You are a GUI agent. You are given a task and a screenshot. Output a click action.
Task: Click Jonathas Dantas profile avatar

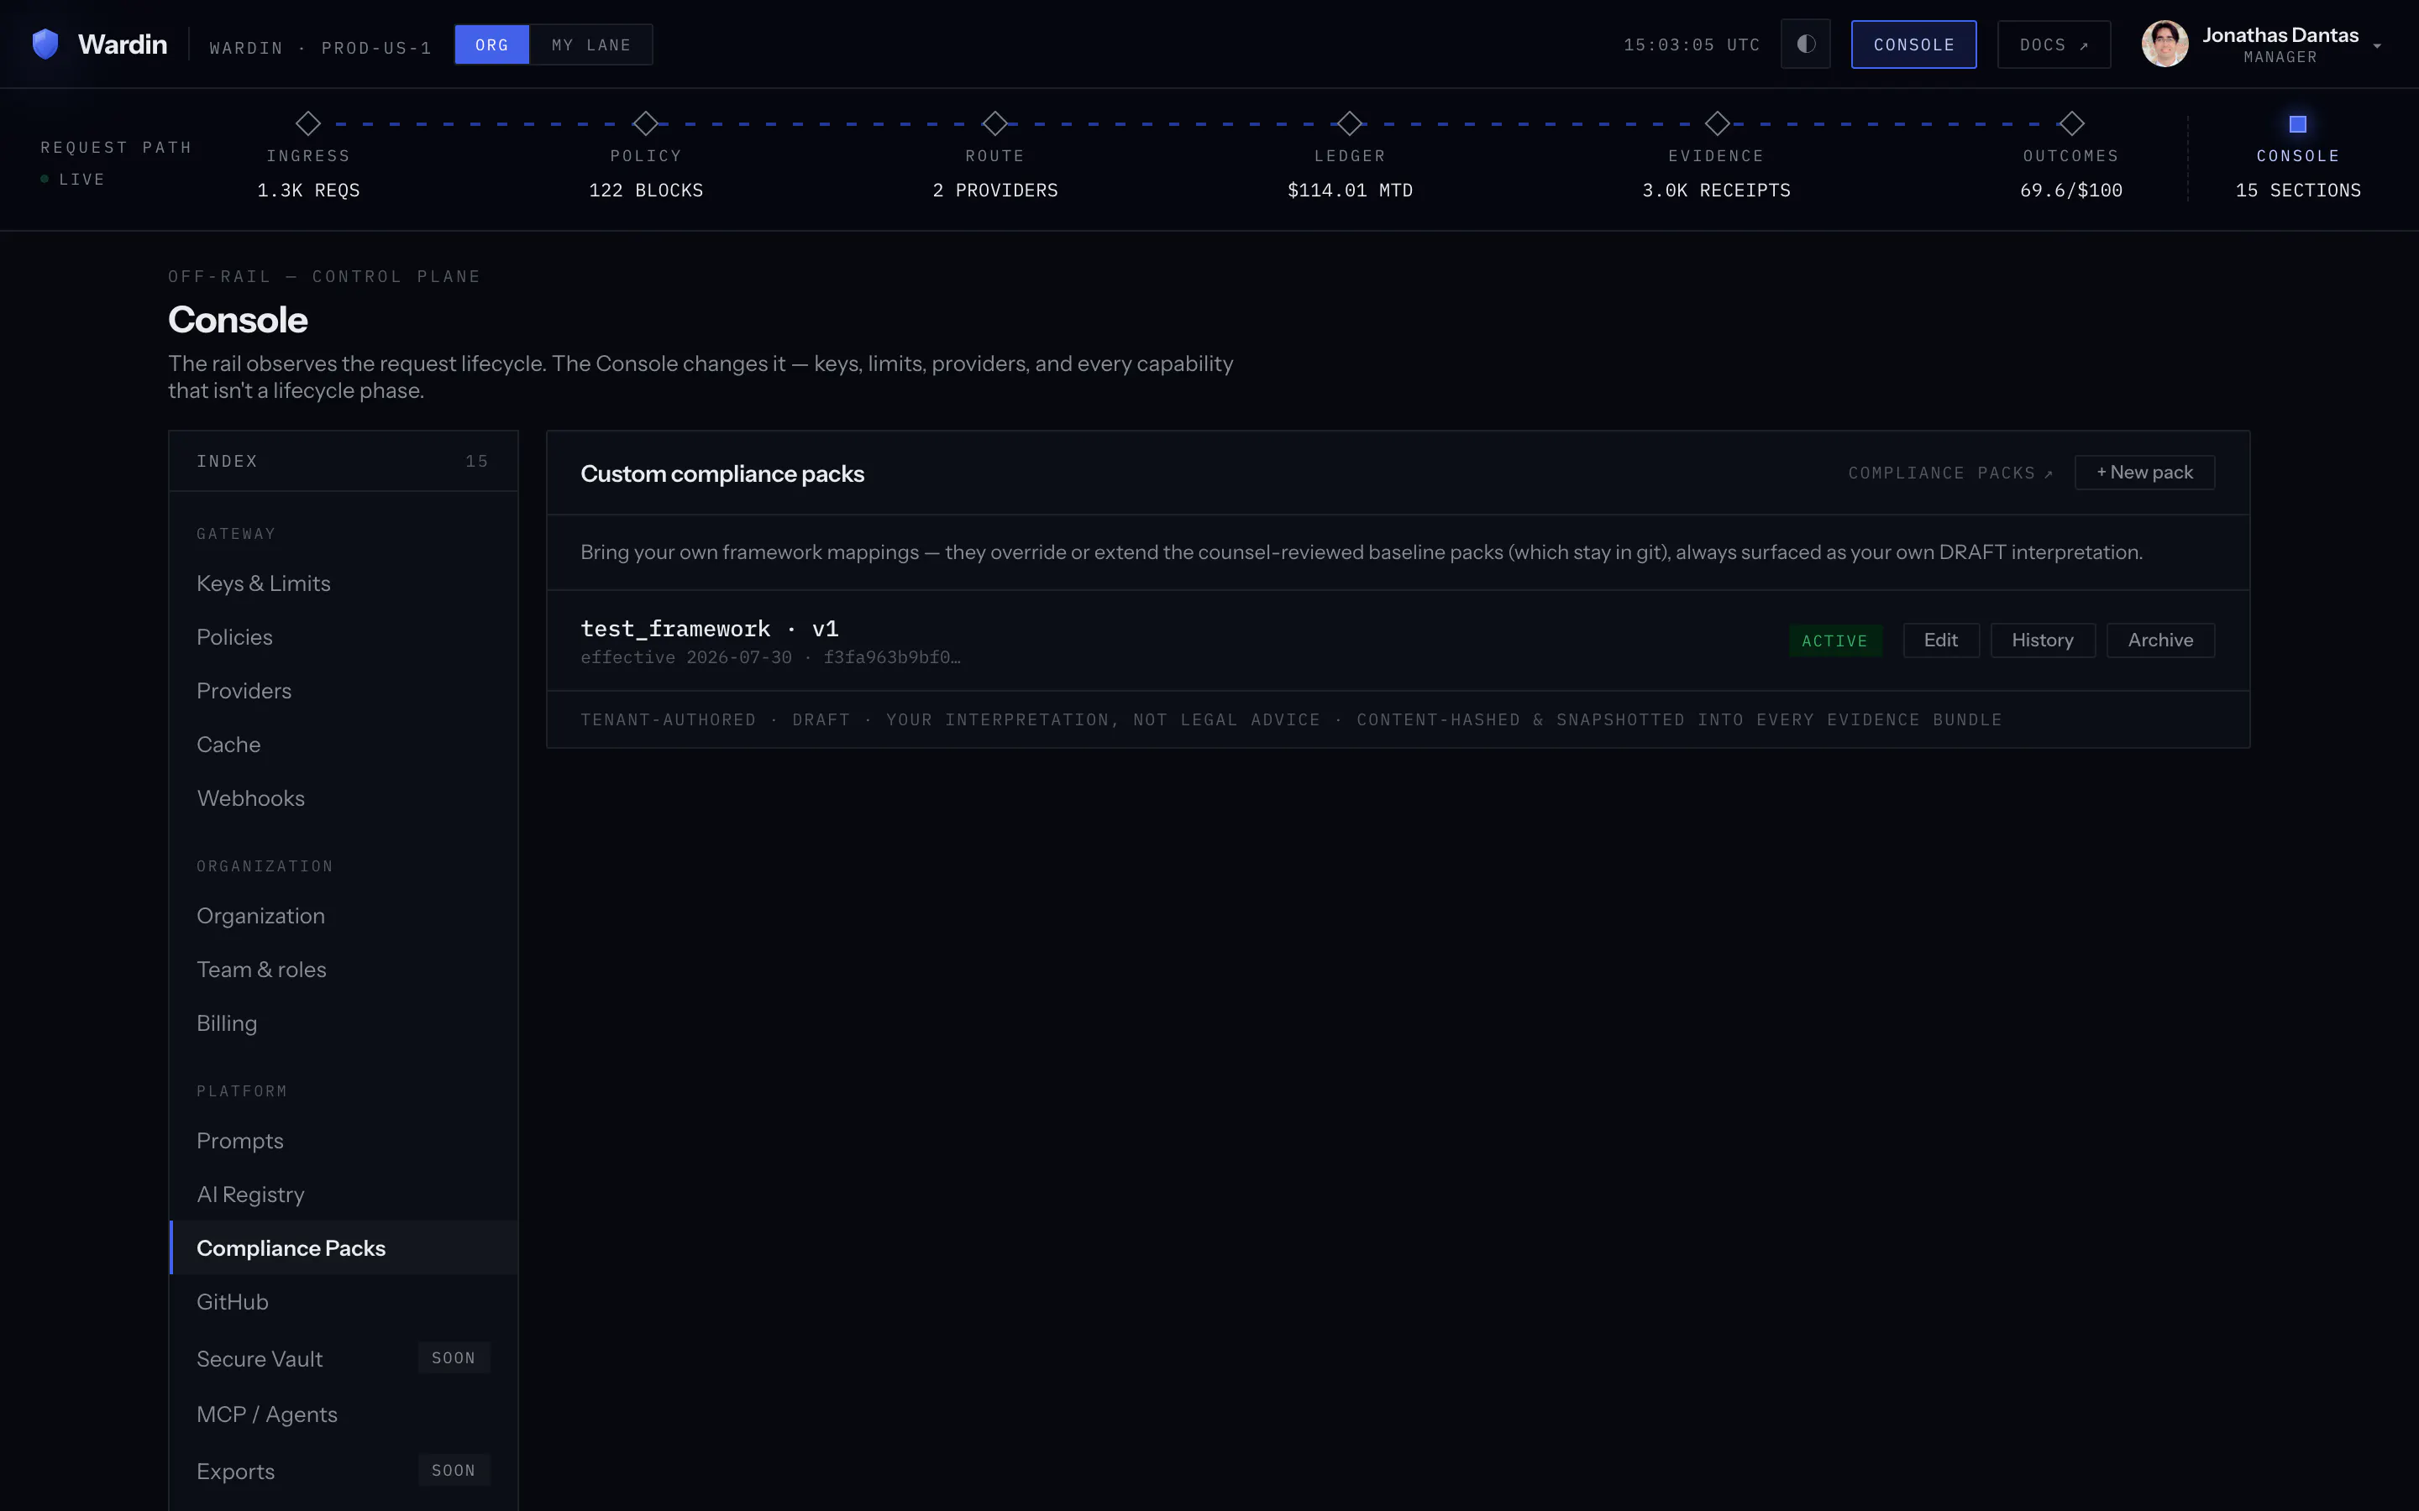click(x=2165, y=44)
